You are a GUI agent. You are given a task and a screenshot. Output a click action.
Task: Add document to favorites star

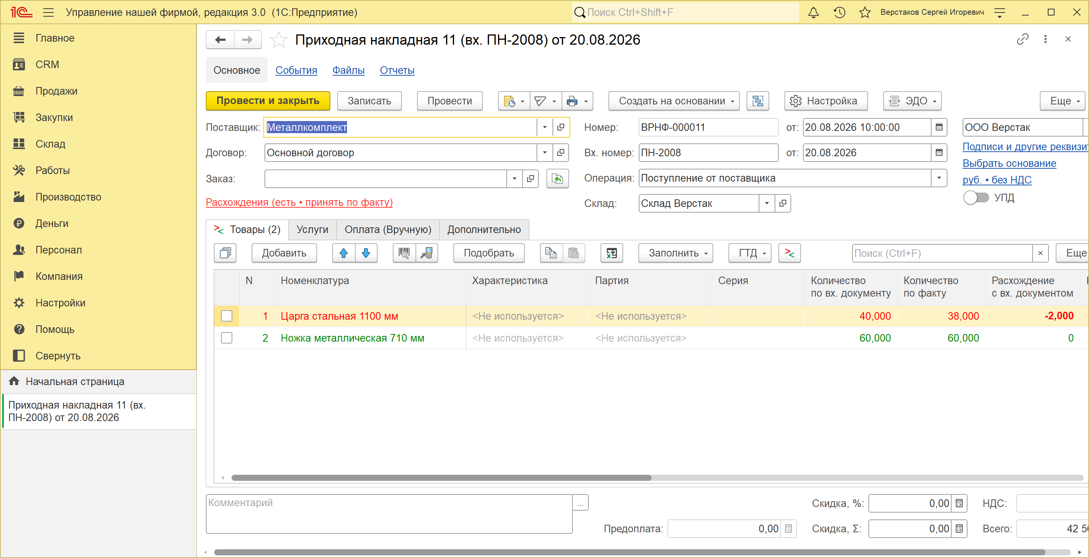tap(279, 40)
